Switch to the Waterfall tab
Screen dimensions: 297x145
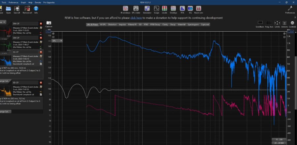click(181, 25)
